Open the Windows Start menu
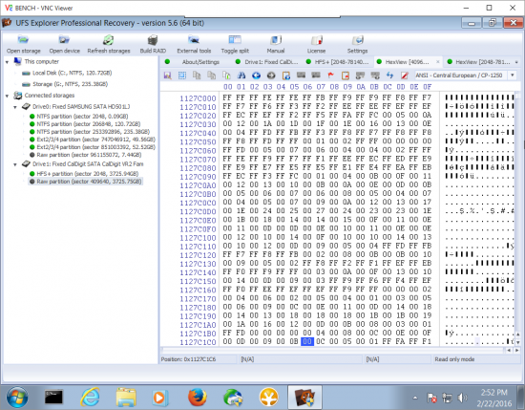The image size is (525, 410). point(17,398)
